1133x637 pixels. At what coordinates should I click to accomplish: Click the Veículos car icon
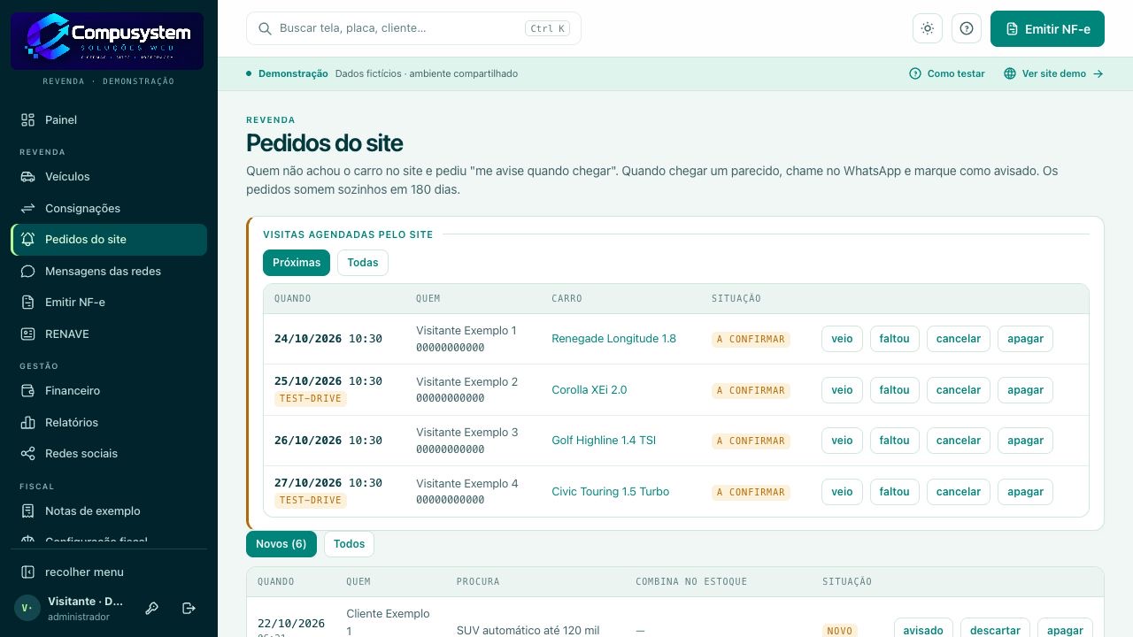pyautogui.click(x=27, y=176)
